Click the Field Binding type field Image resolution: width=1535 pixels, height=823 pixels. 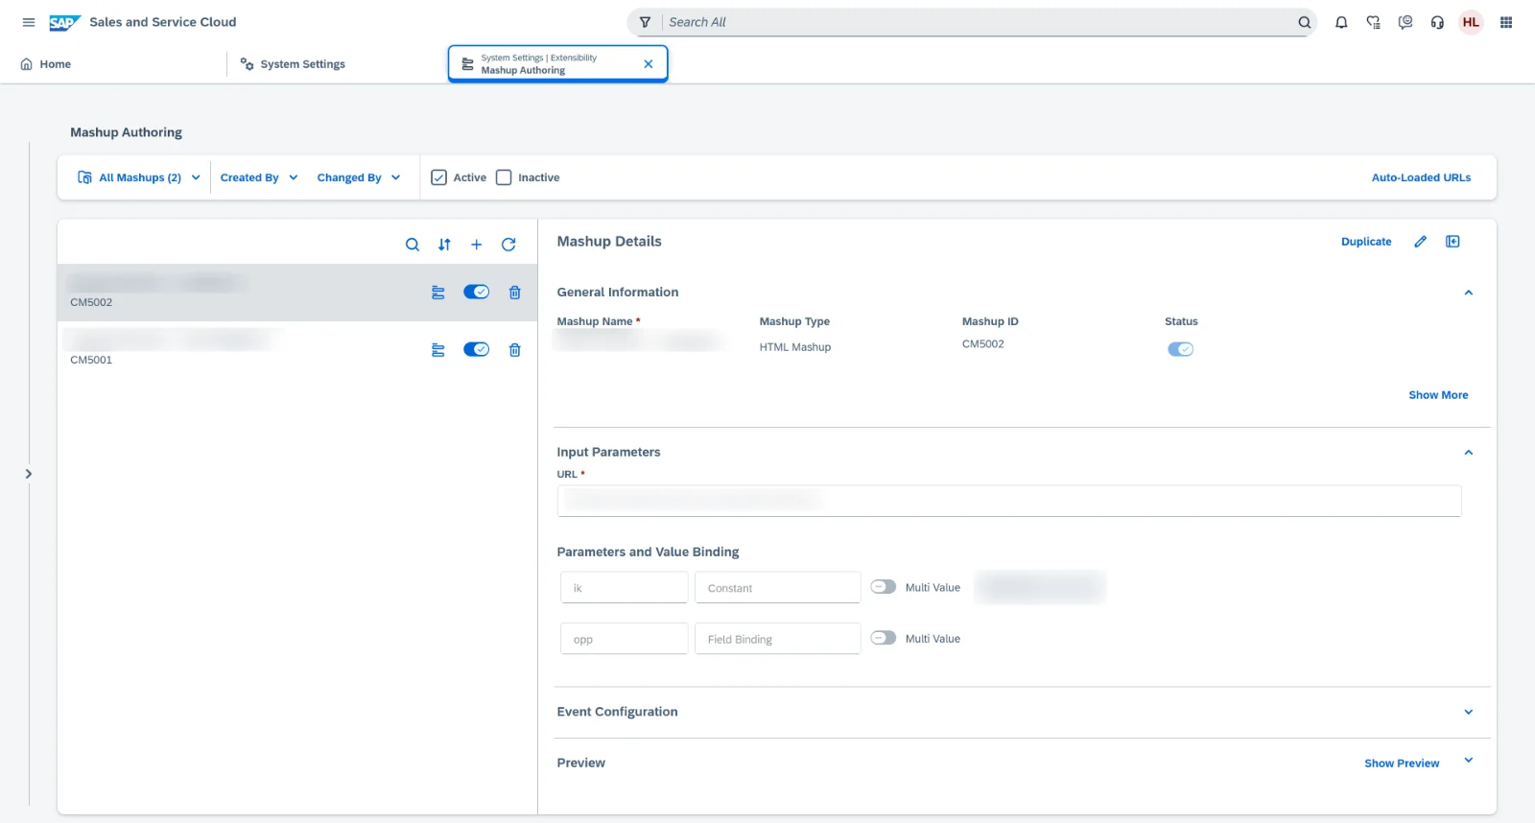778,639
